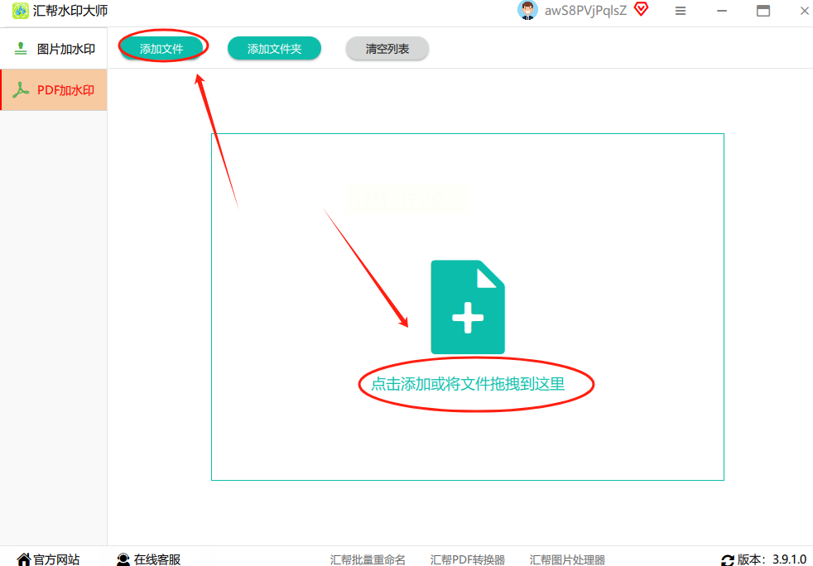Open the 汇帮批量重命名 link

368,559
